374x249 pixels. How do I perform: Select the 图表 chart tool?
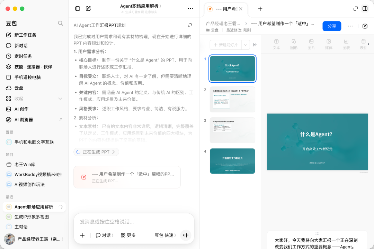click(346, 44)
